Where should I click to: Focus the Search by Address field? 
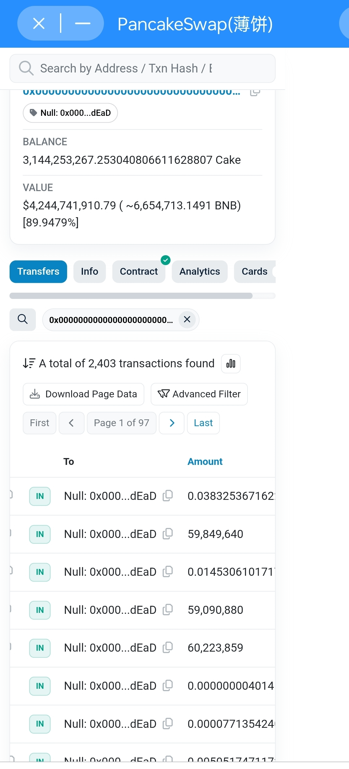[142, 68]
